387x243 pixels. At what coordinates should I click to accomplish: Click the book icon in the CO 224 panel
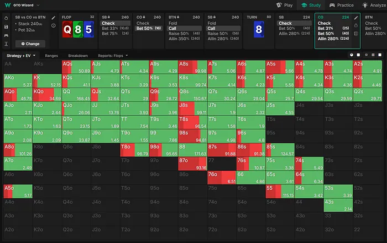356,34
